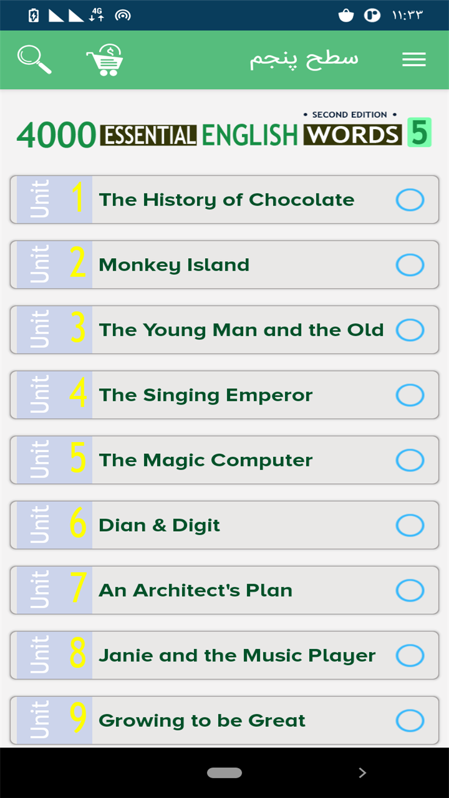The height and width of the screenshot is (798, 449).
Task: Open unit Janie and the Music Player
Action: (224, 655)
